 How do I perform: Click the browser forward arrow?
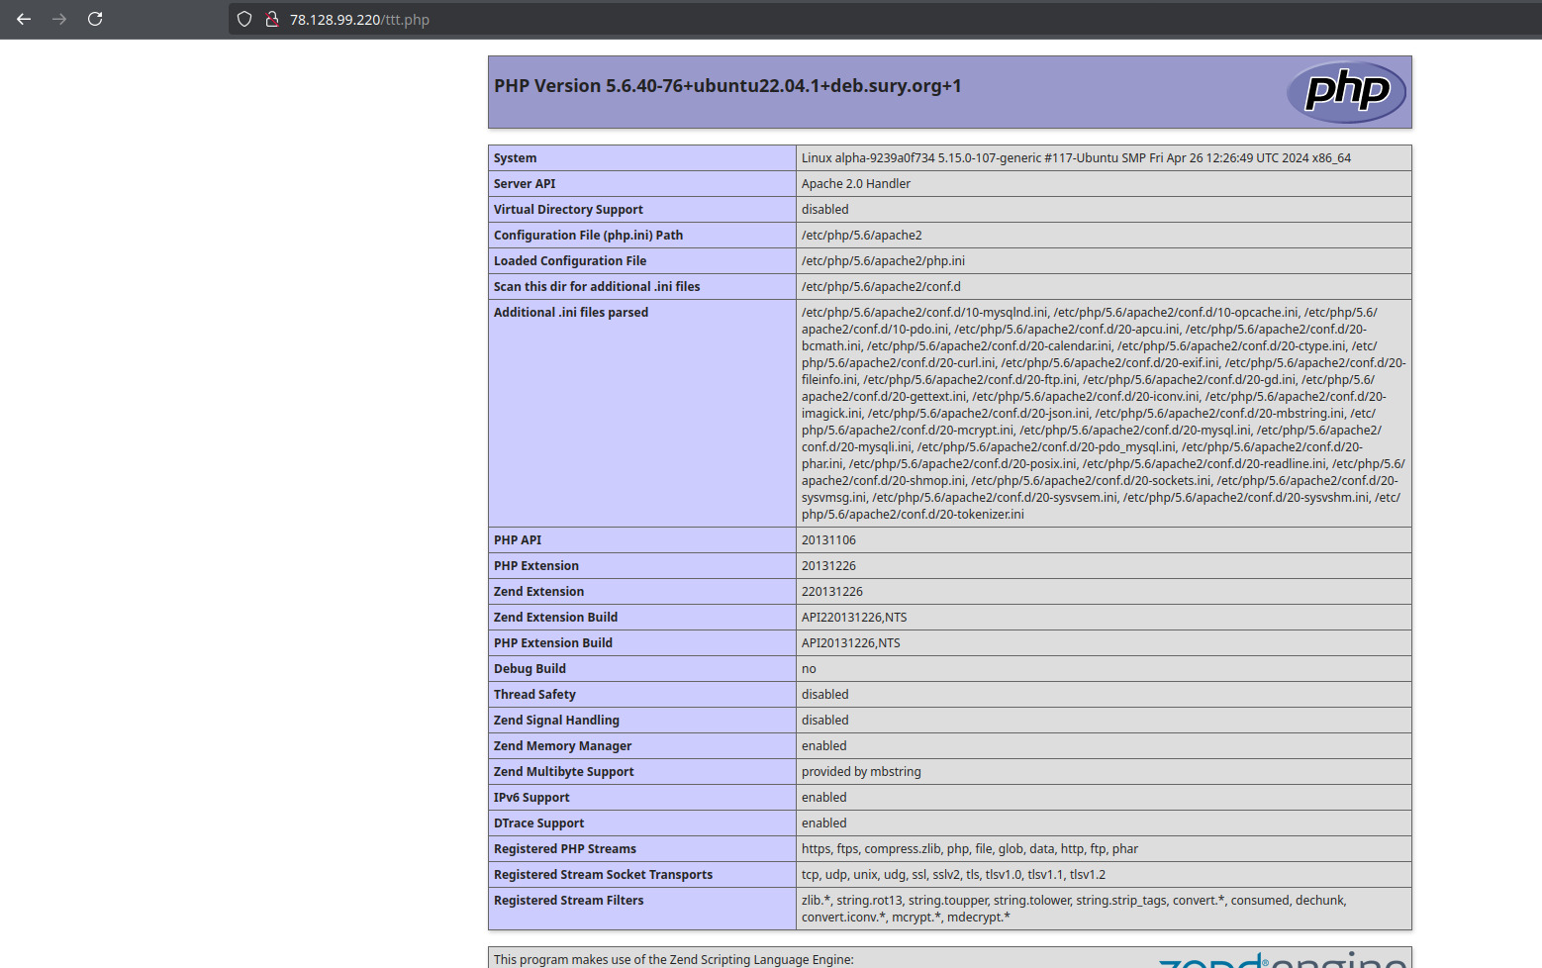click(59, 19)
